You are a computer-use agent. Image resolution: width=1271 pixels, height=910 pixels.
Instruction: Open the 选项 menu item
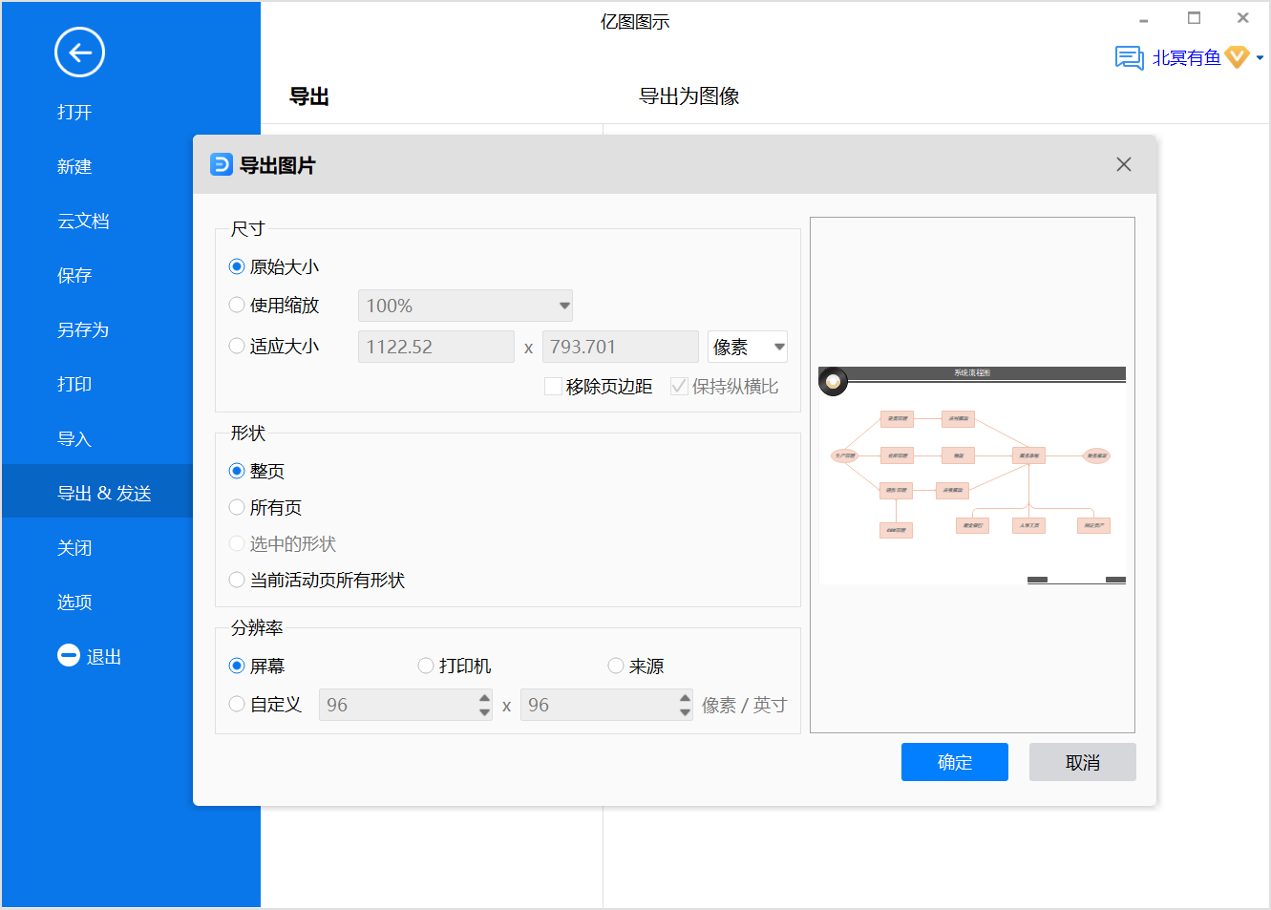coord(74,602)
